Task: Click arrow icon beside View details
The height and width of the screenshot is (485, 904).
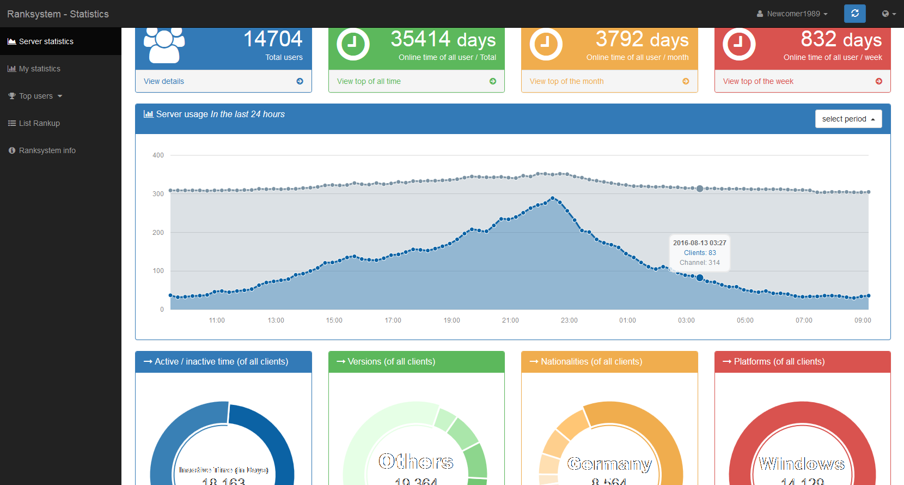Action: click(300, 81)
